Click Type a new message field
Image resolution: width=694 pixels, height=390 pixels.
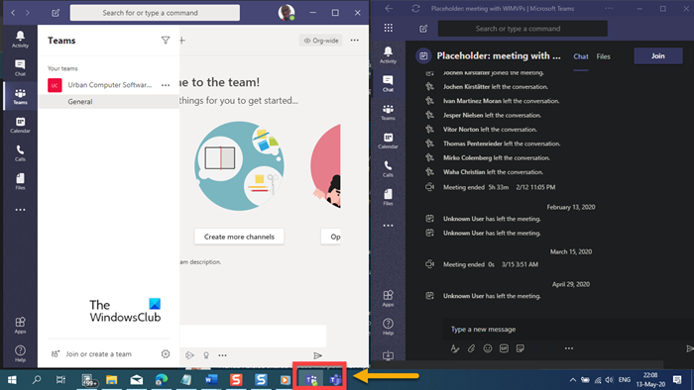coord(568,329)
